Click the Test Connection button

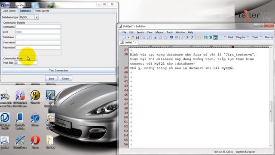pos(58,71)
